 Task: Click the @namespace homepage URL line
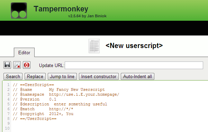[66, 94]
